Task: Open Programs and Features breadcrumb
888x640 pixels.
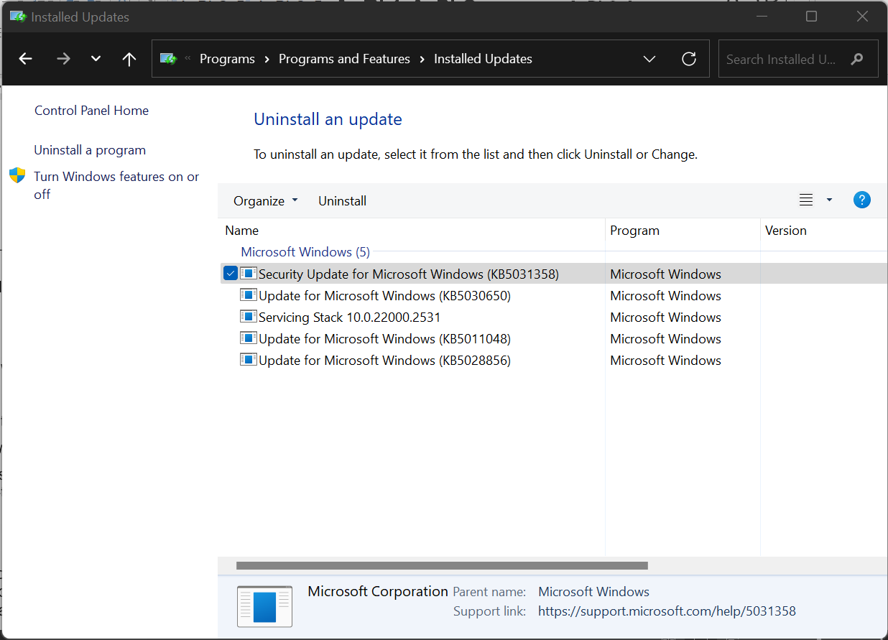Action: click(x=344, y=59)
